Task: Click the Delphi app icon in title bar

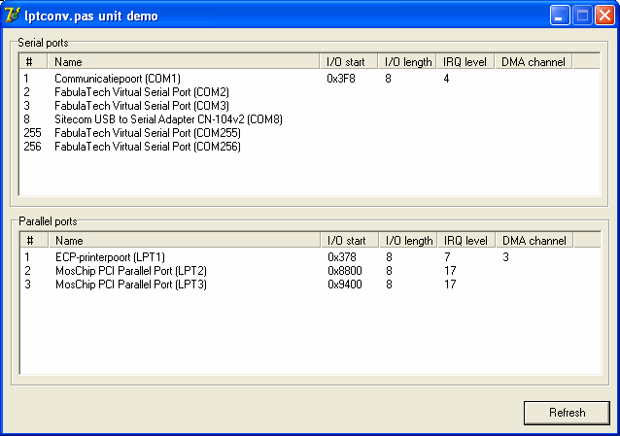Action: coord(13,15)
